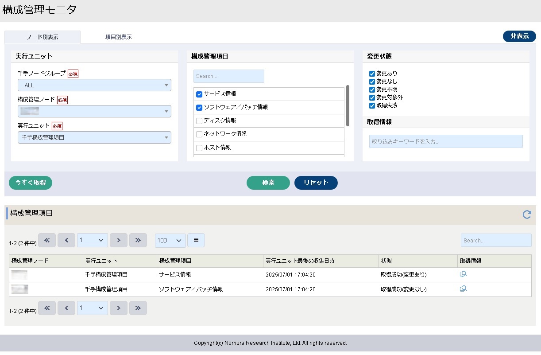Click 検索 button
541x355 pixels.
point(268,183)
